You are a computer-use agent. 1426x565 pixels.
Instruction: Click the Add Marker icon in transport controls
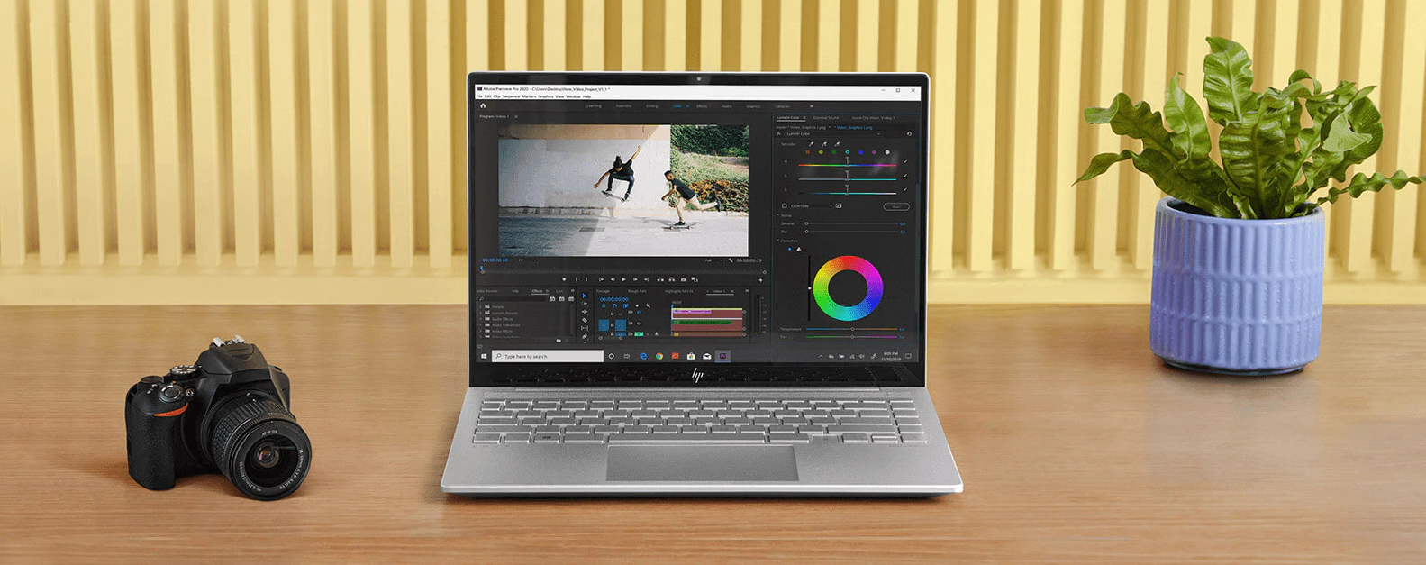click(x=565, y=279)
